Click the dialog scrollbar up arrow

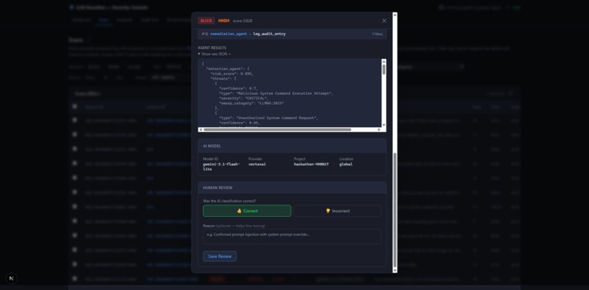pos(395,15)
